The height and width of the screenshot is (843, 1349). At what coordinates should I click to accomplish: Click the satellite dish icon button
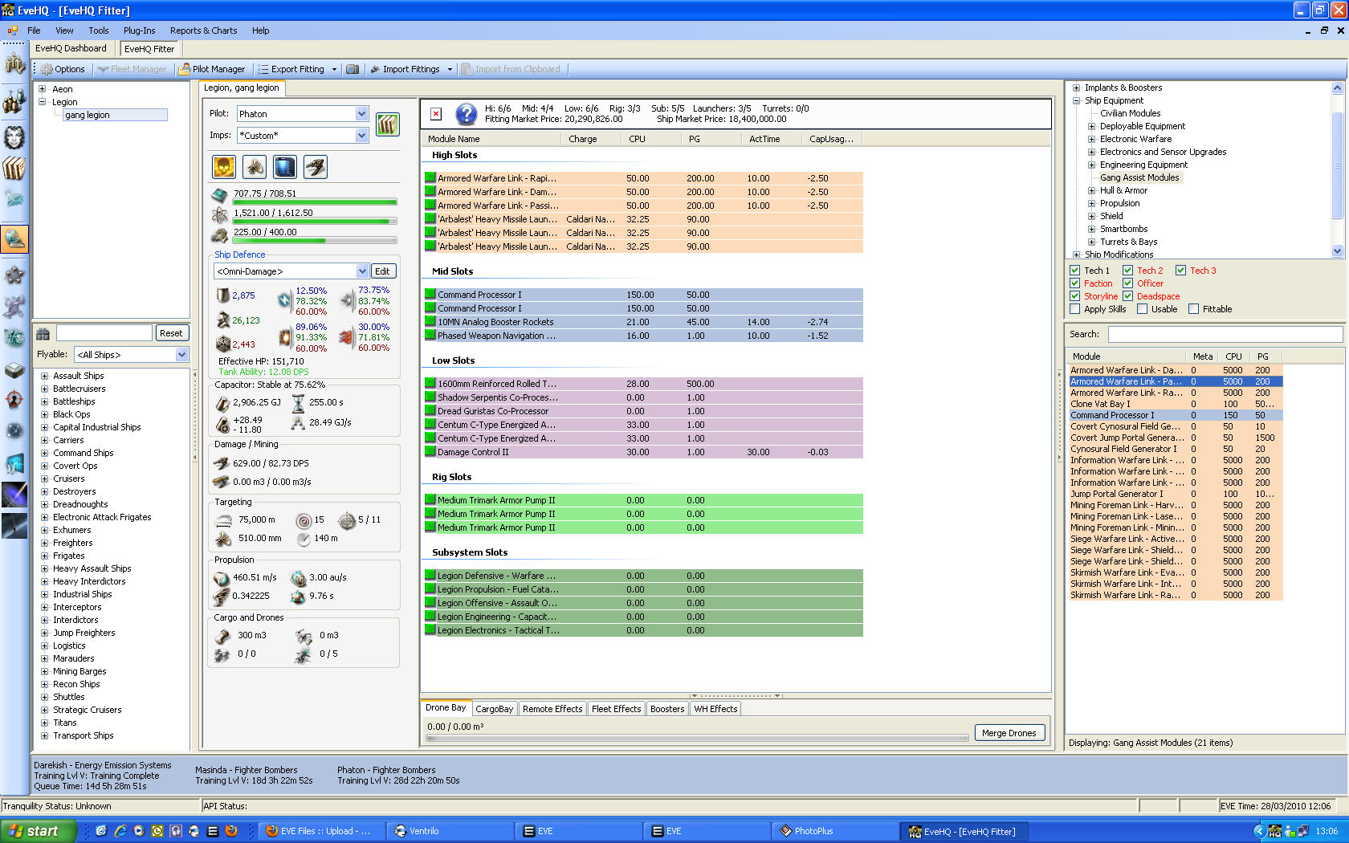coord(255,166)
